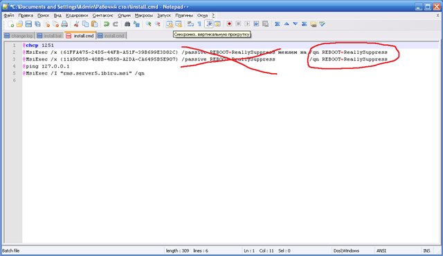Click the 'ping 127.0.0.1' code line
Screen dimensions: 443x256
pos(46,66)
